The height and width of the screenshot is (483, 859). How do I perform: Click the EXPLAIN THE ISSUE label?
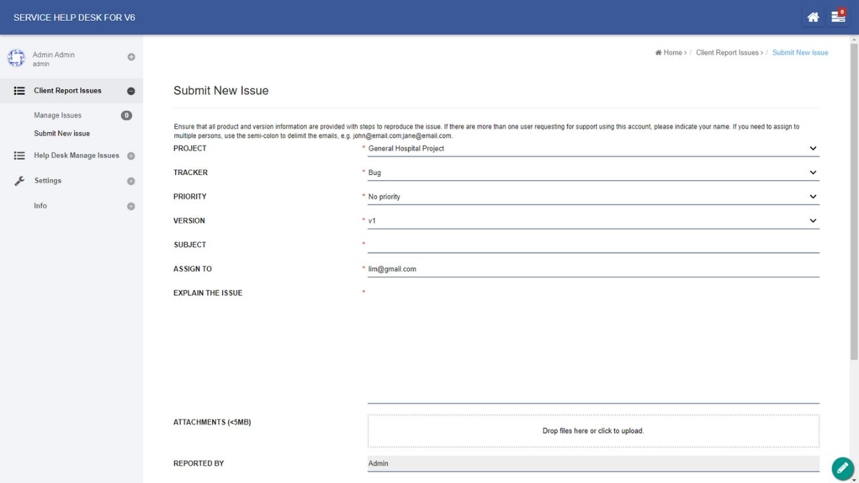click(x=208, y=293)
